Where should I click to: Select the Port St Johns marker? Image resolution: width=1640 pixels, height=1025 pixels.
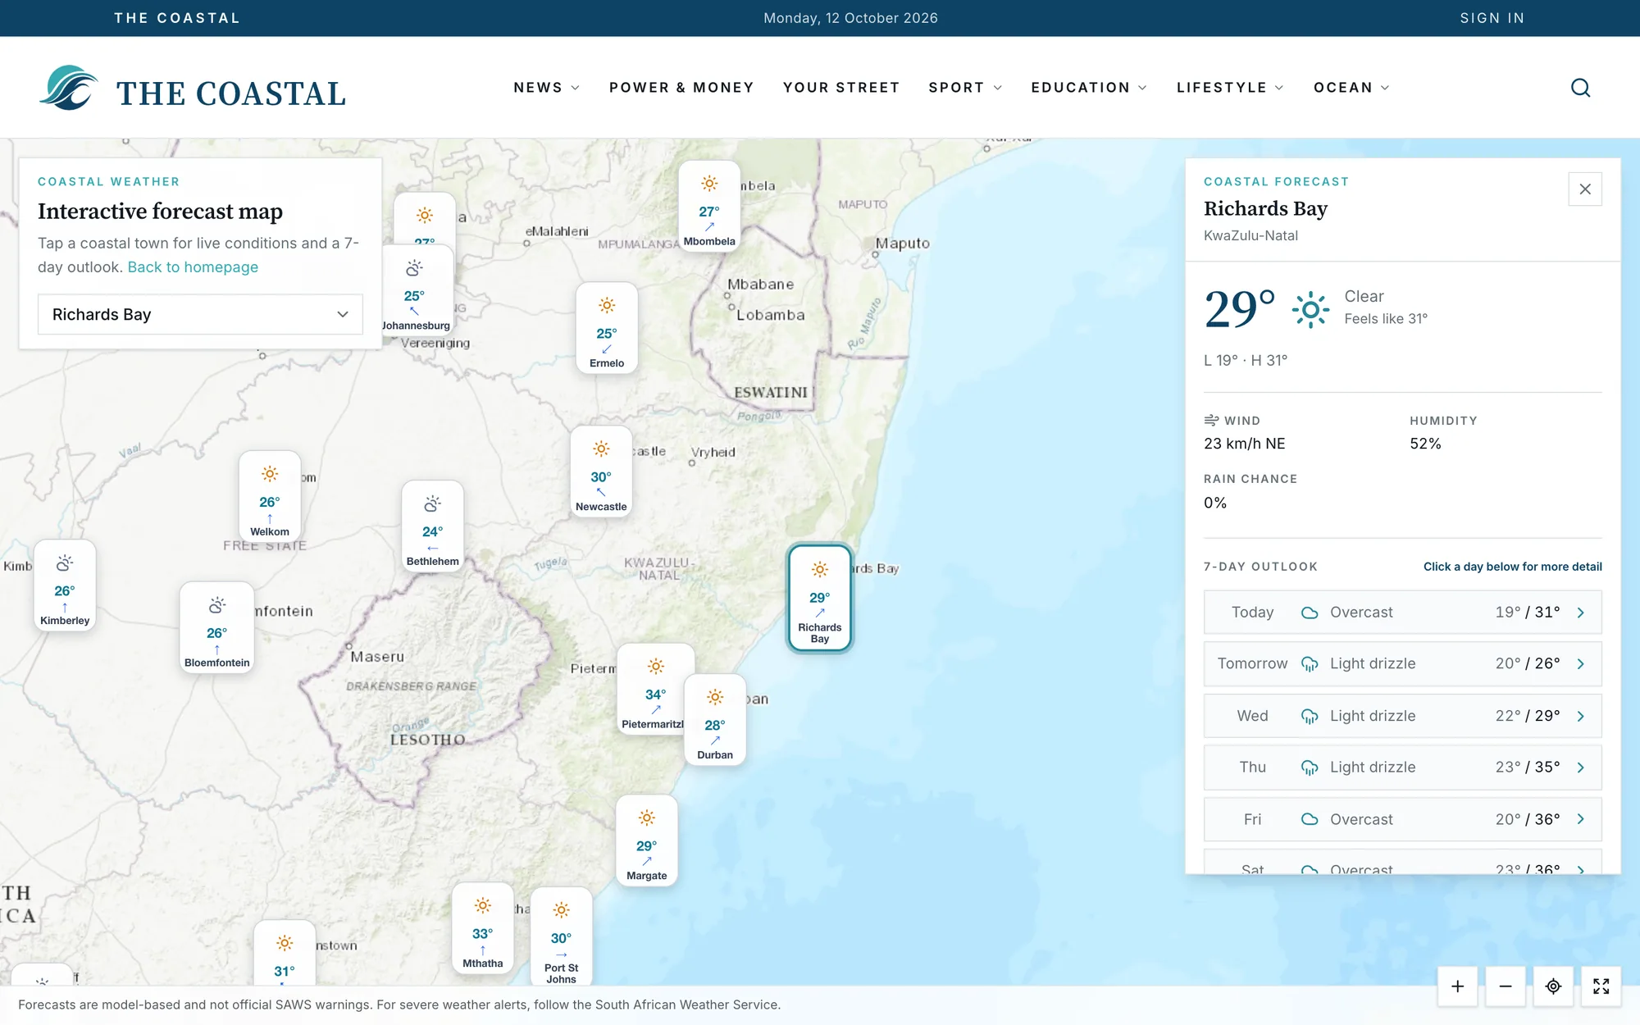click(562, 936)
